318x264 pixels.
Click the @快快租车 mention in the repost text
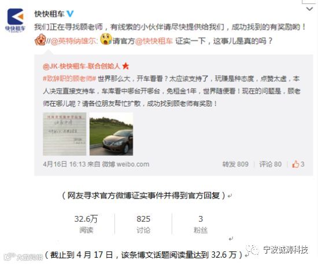point(154,41)
